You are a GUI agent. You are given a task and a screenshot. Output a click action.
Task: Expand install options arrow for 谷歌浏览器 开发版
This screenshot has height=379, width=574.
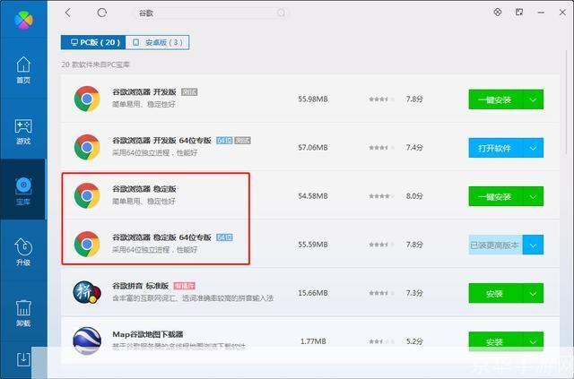pos(533,99)
